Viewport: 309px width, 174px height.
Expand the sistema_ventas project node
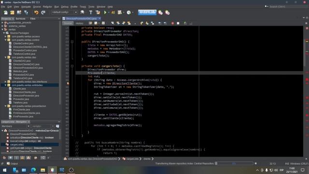click(x=2, y=26)
